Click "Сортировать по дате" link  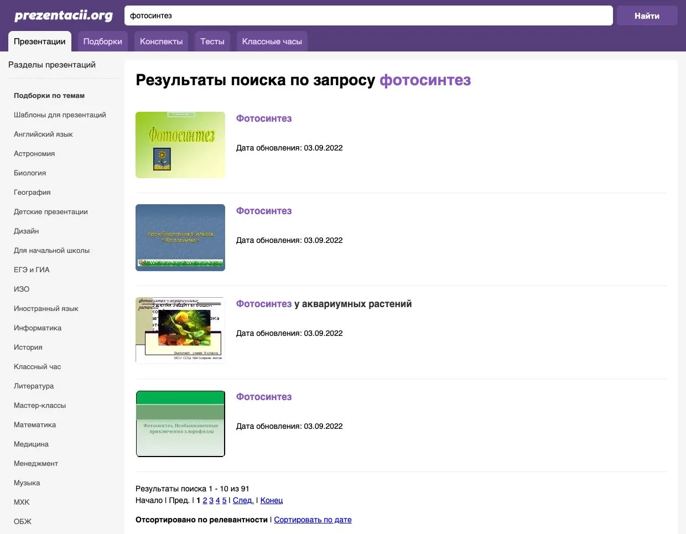(x=313, y=520)
